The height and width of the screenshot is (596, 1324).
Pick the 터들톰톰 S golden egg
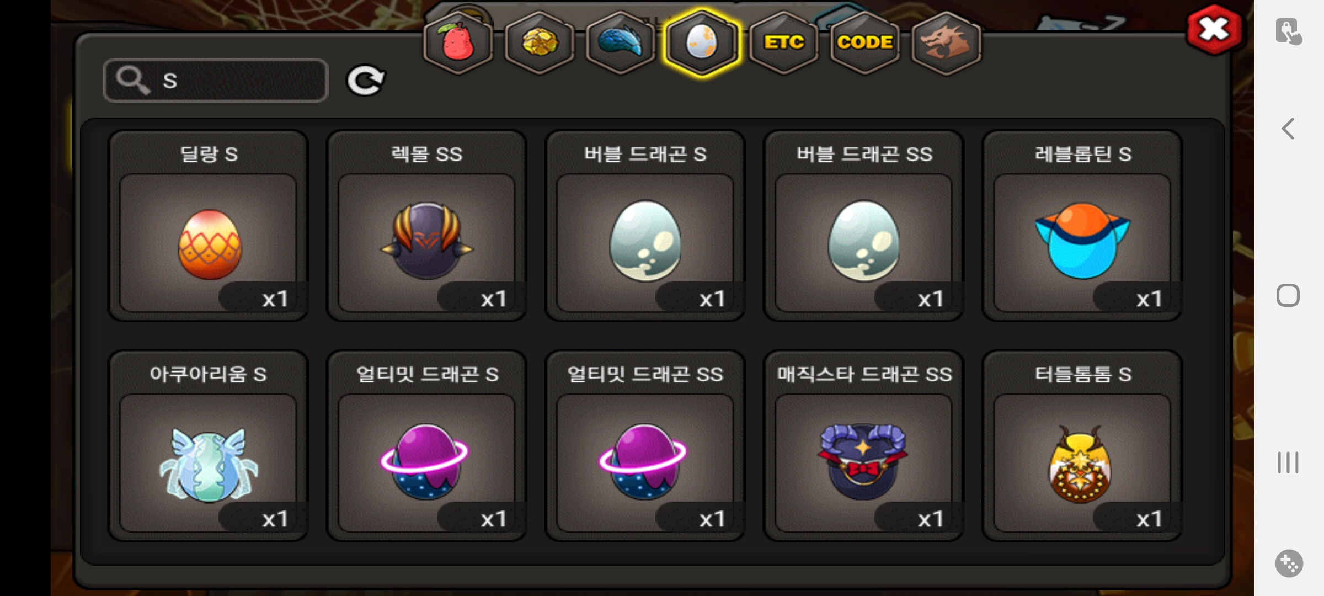click(x=1082, y=446)
